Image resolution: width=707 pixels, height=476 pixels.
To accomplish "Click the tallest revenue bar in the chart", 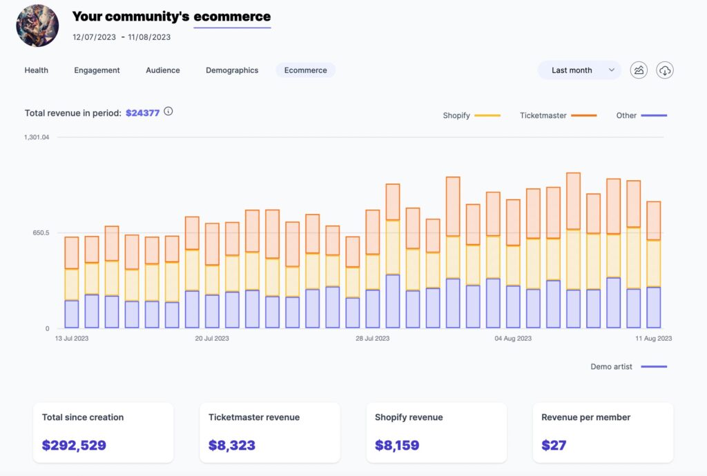I will 572,248.
